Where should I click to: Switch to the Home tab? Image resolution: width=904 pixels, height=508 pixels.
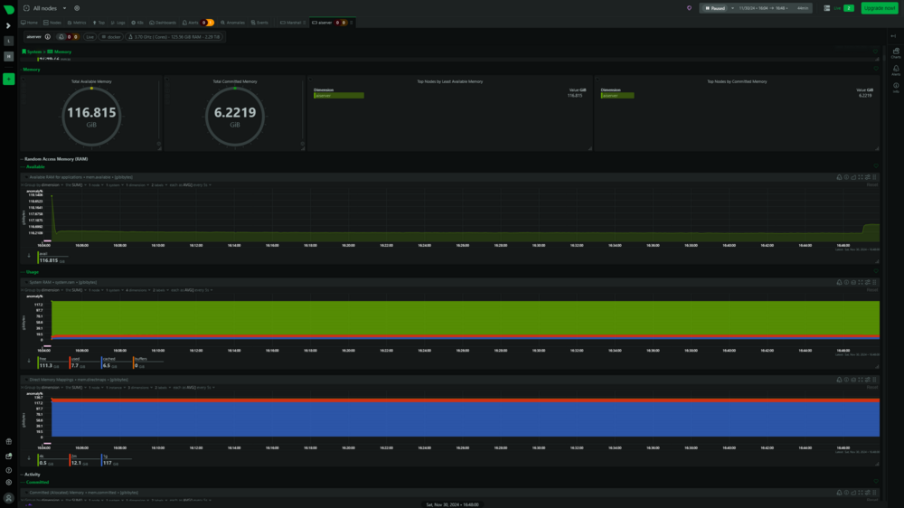30,23
